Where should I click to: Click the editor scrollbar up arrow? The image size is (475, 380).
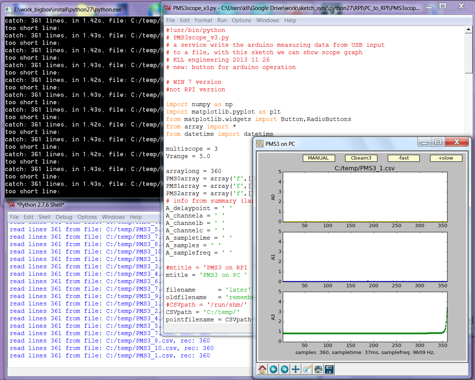point(468,30)
